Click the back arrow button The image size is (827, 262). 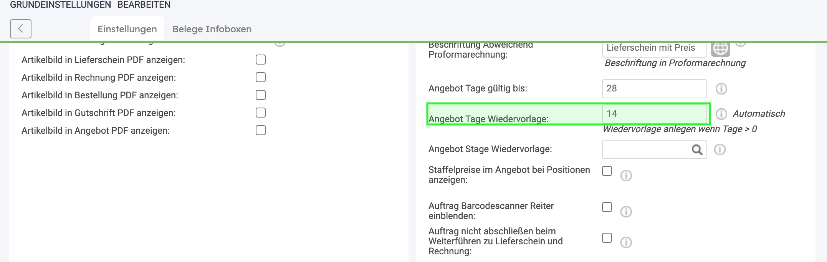click(x=21, y=29)
